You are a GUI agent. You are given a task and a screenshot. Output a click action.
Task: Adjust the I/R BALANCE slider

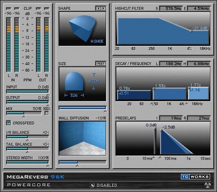point(27,137)
